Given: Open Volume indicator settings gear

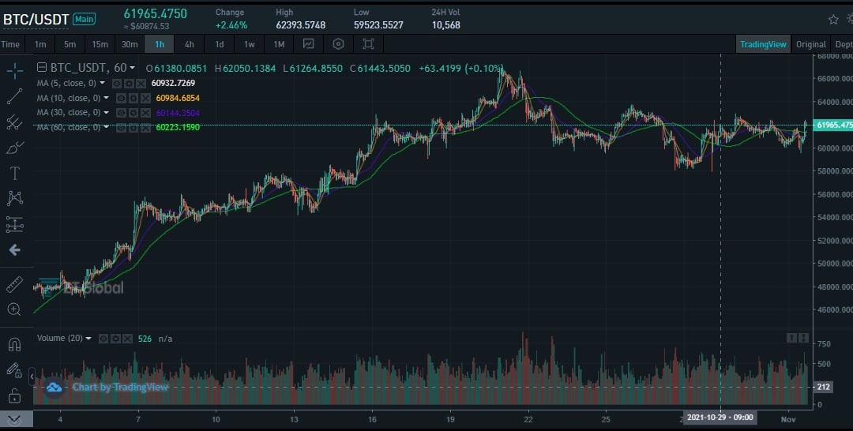Looking at the screenshot, I should (x=115, y=339).
